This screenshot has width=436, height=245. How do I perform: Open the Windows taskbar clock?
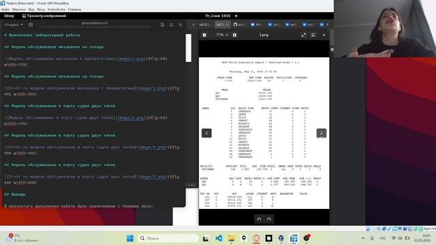click(422, 238)
